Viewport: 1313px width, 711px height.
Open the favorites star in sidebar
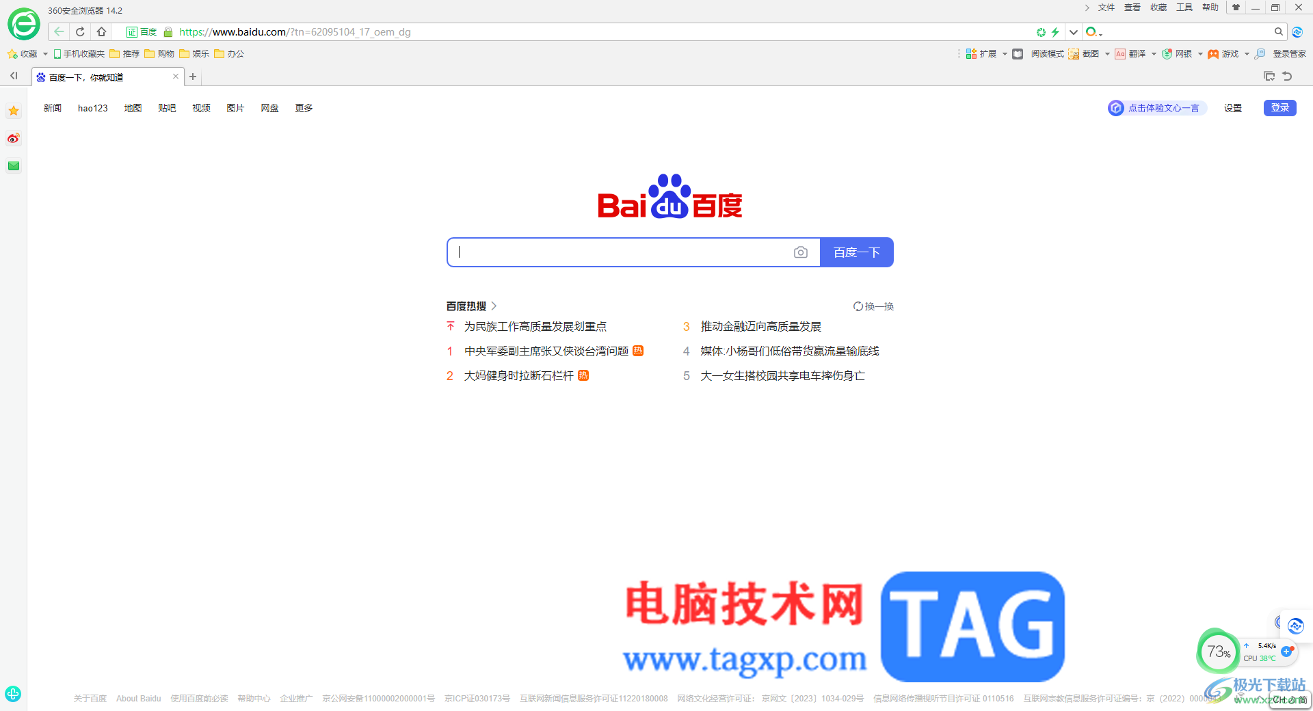pos(14,111)
